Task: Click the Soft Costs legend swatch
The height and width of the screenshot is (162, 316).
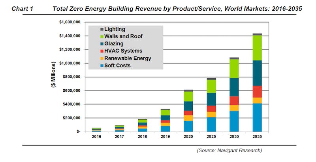Action: (102, 66)
